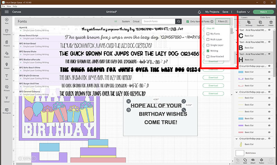The height and width of the screenshot is (165, 277).
Task: Zoom in with the plus icon
Action: coord(34,158)
